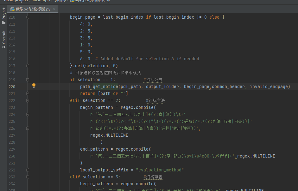Fold the elif block at line 222
This screenshot has width=298, height=191.
tap(28, 100)
